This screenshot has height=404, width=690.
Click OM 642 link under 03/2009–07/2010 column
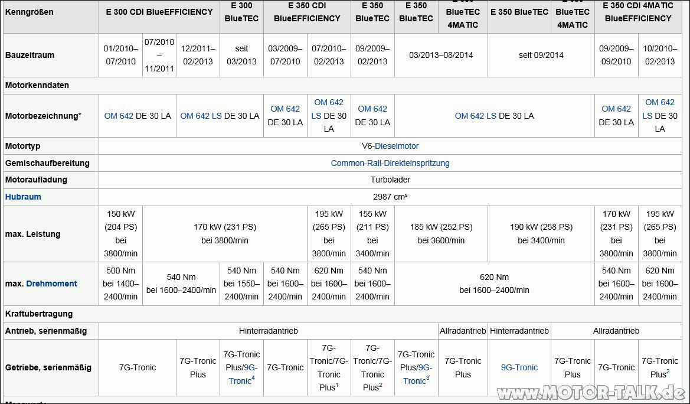[x=285, y=109]
